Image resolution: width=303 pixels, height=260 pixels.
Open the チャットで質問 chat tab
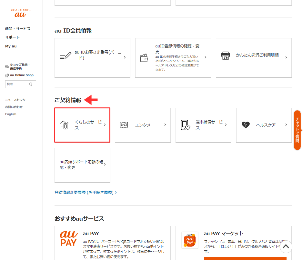click(x=297, y=130)
